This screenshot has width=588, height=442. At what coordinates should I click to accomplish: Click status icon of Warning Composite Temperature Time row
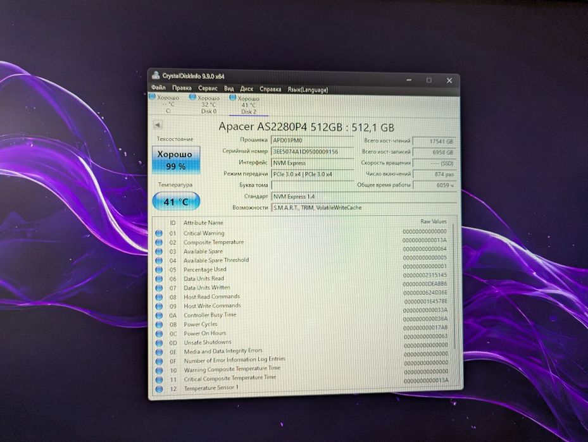point(159,371)
